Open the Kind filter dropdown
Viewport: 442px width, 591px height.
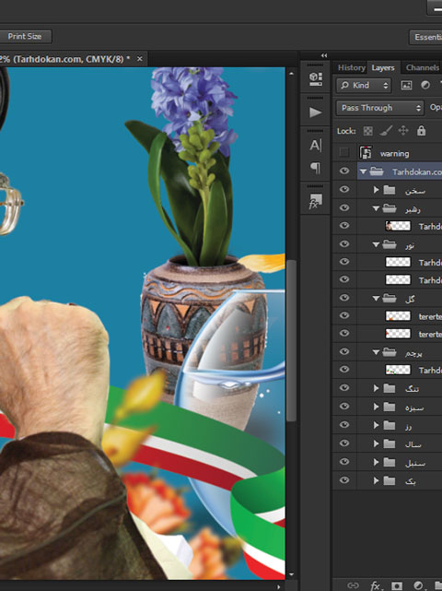(x=364, y=85)
